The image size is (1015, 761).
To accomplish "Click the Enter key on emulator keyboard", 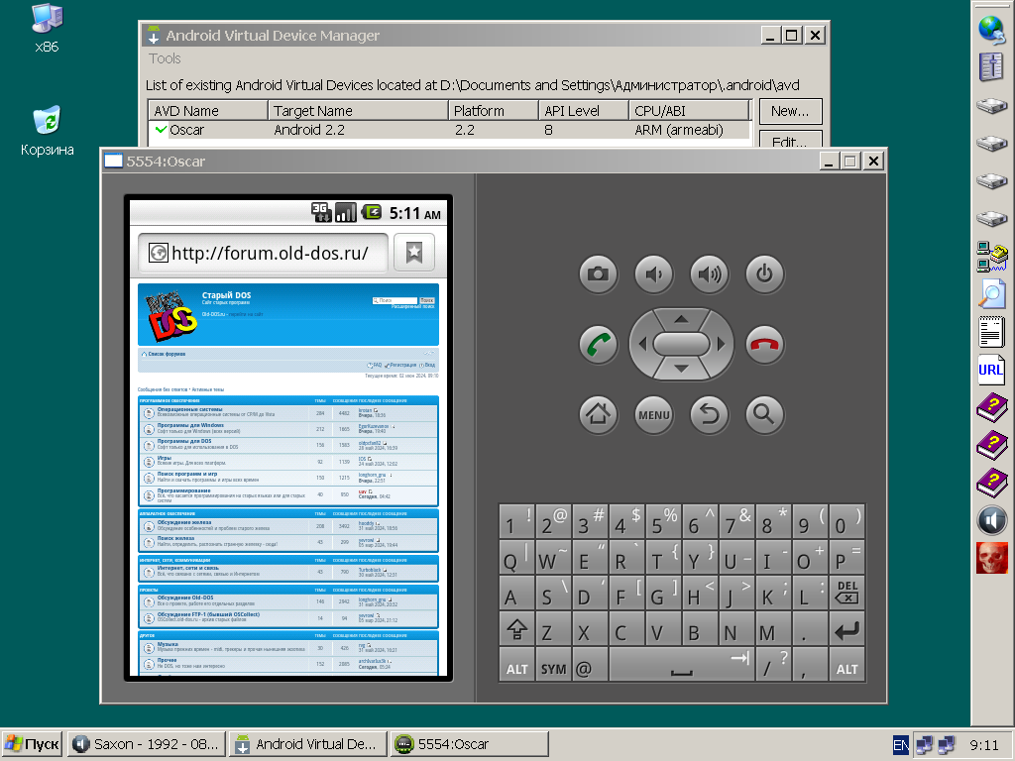I will [846, 630].
